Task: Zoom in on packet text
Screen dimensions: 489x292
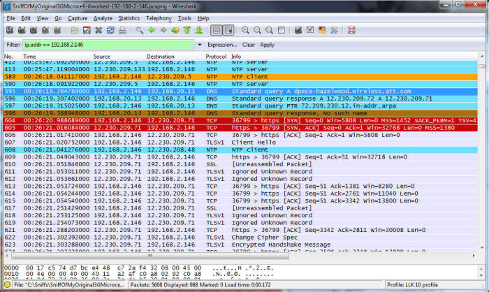Action: [x=245, y=30]
